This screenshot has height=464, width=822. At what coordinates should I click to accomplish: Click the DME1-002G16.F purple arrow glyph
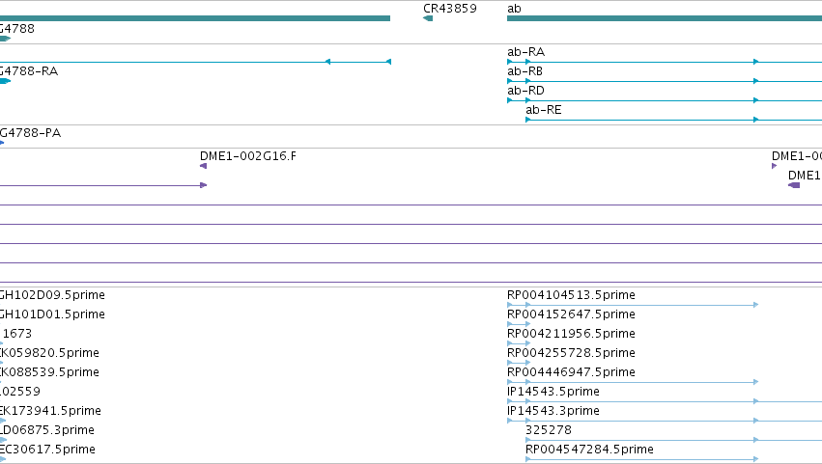point(204,166)
